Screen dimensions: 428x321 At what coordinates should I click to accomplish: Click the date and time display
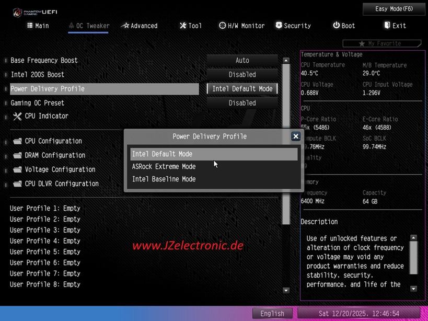358,313
